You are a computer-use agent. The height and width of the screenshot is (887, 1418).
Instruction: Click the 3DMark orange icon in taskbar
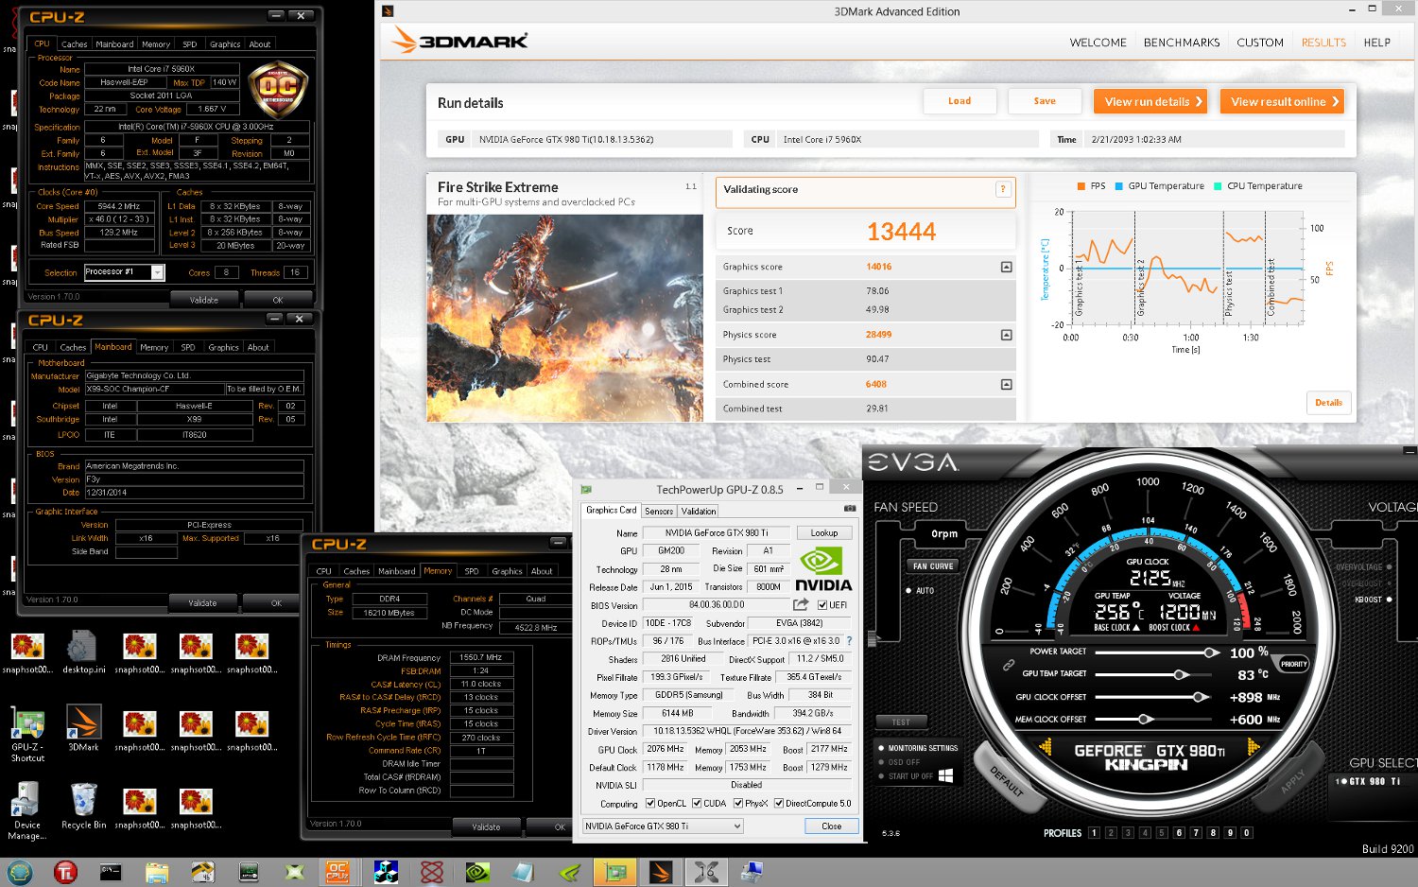pos(661,872)
